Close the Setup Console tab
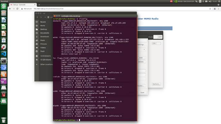 pyautogui.click(x=35, y=4)
